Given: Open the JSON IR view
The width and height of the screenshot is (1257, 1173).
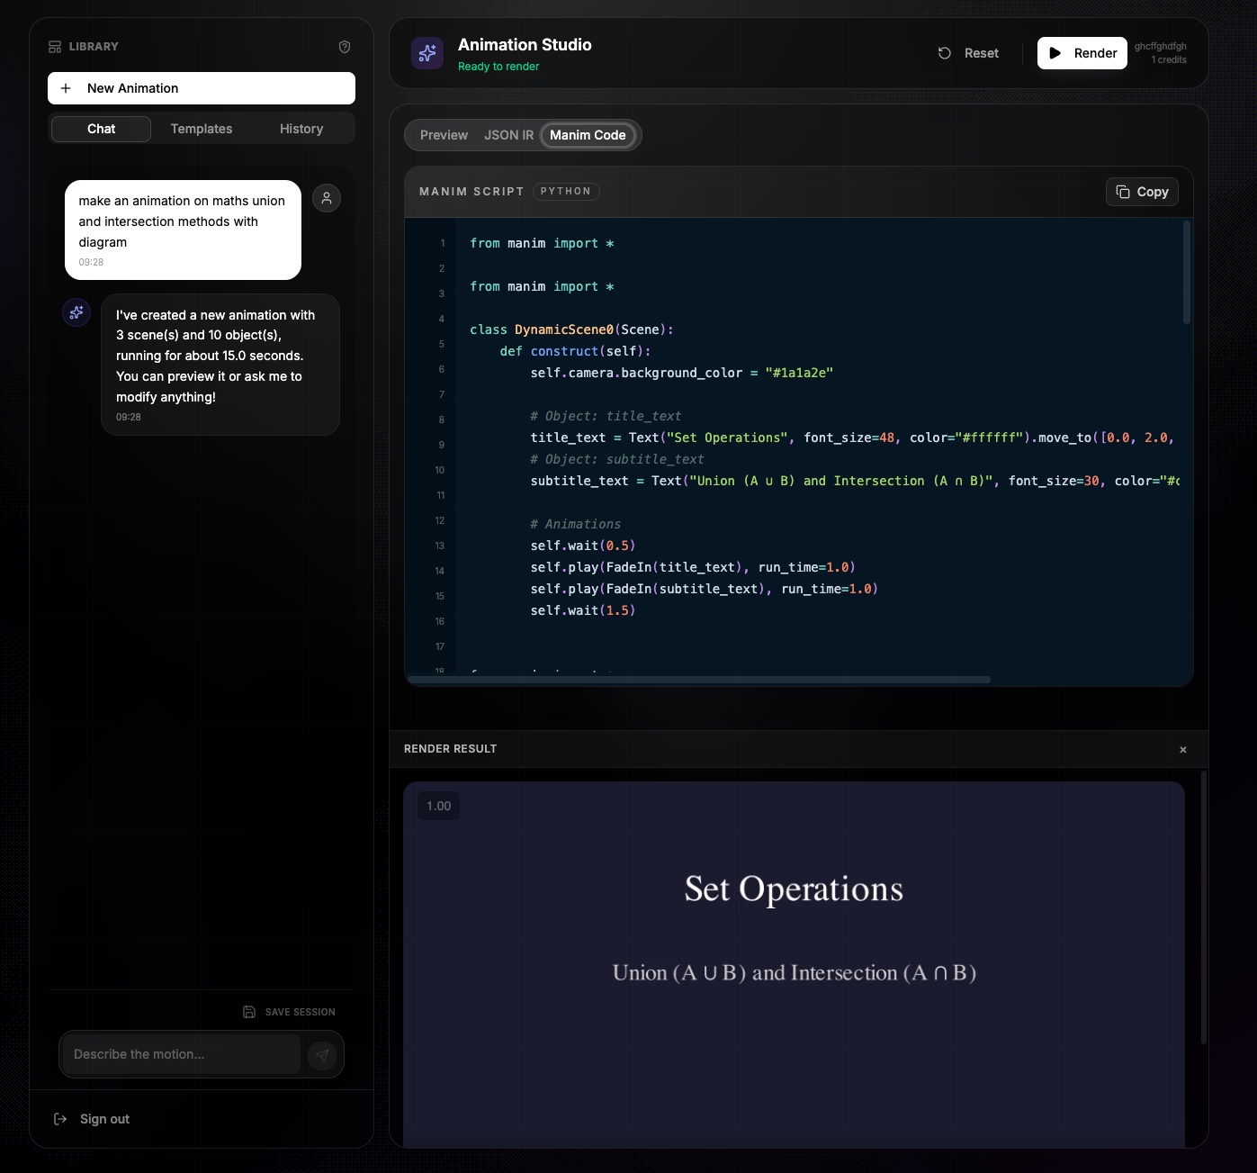Looking at the screenshot, I should pyautogui.click(x=508, y=135).
